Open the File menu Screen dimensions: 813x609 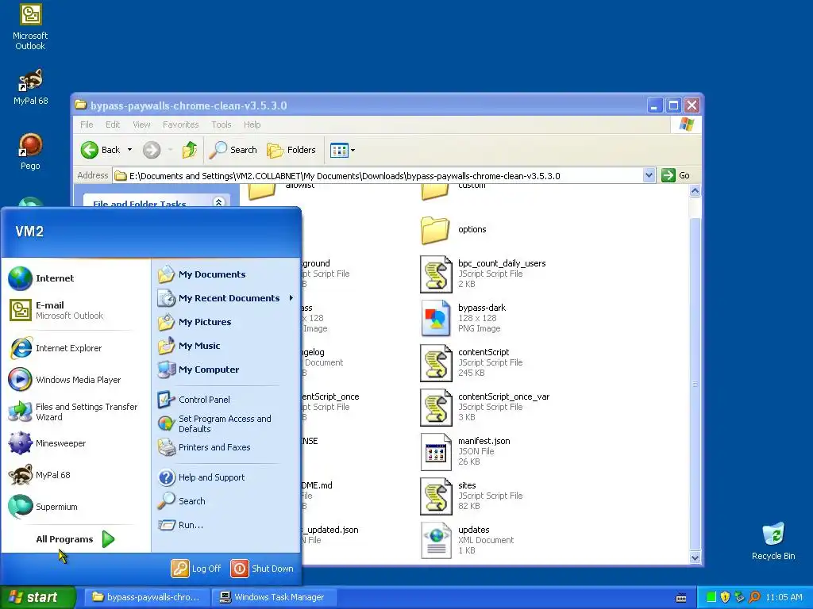(87, 124)
